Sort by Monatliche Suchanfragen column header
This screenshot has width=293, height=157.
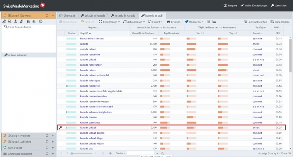pos(144,33)
